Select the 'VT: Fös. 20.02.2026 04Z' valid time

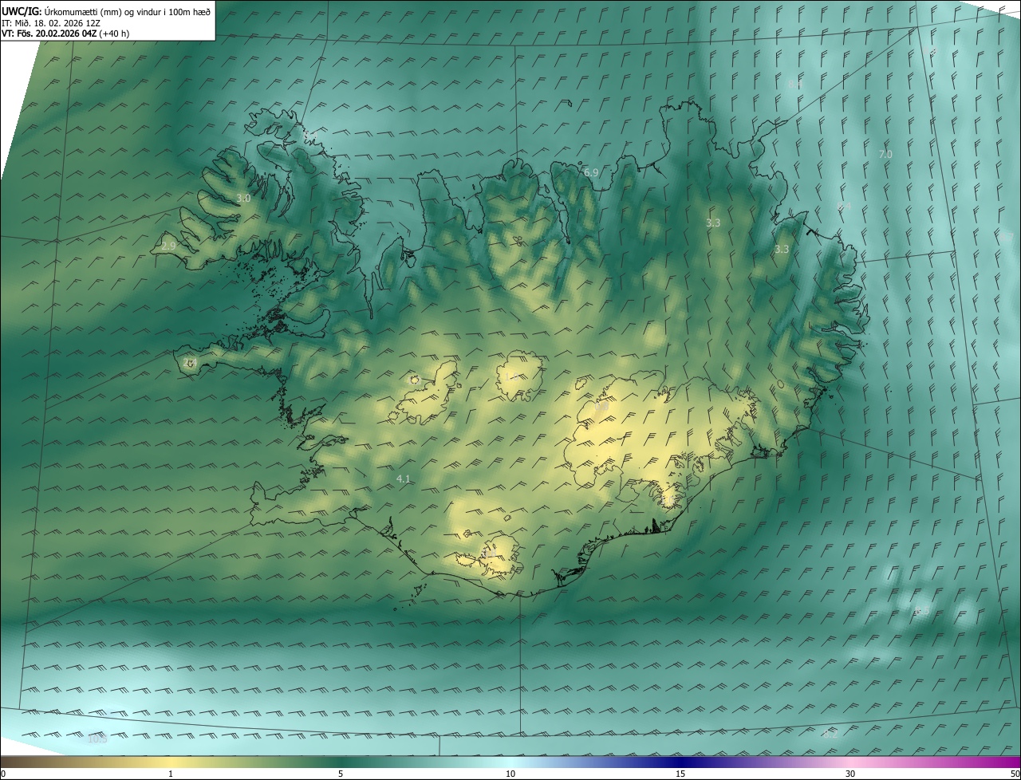click(49, 33)
